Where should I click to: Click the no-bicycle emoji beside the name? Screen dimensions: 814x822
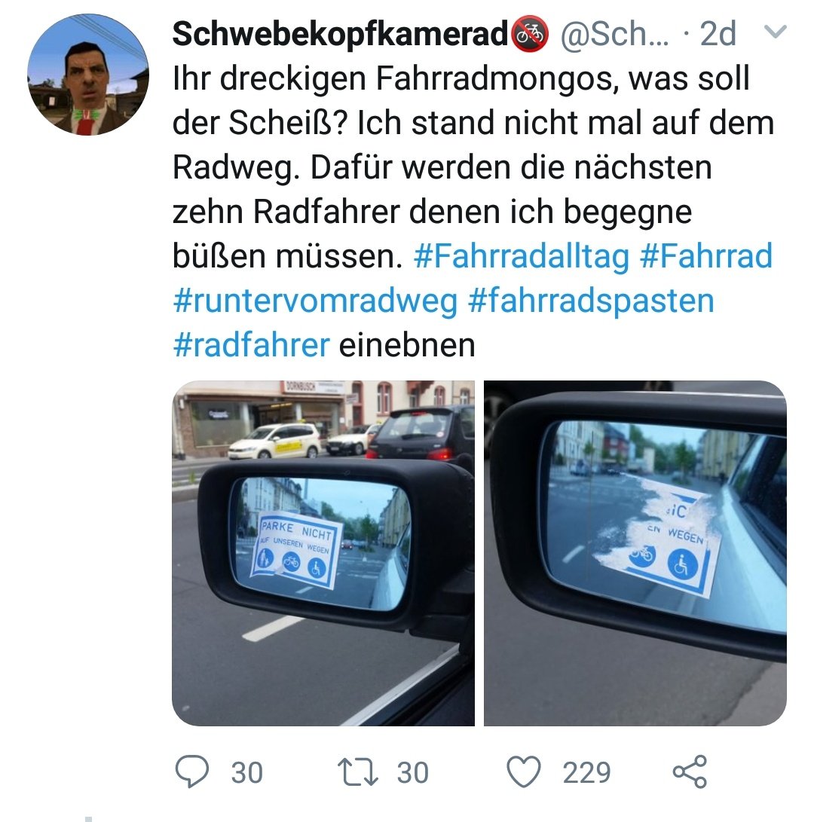[529, 34]
